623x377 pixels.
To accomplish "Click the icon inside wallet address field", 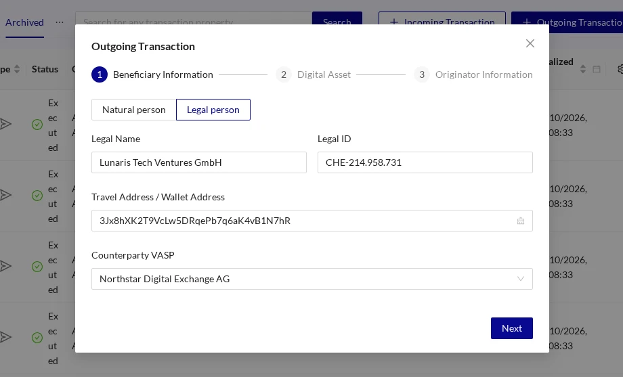I will click(x=521, y=221).
